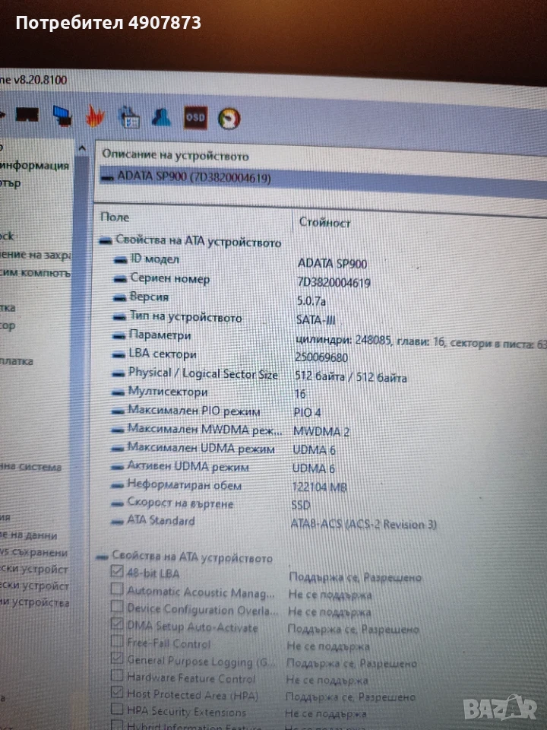Image resolution: width=547 pixels, height=730 pixels.
Task: Select the Стойност column header
Action: (x=324, y=223)
